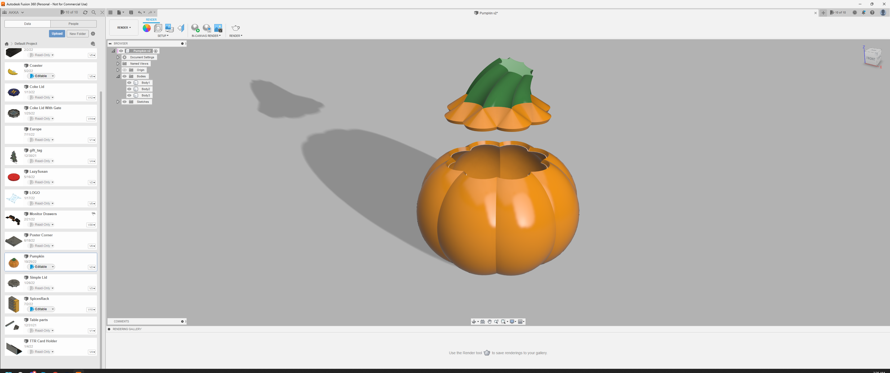Refresh the data panel
This screenshot has height=373, width=890.
(85, 12)
